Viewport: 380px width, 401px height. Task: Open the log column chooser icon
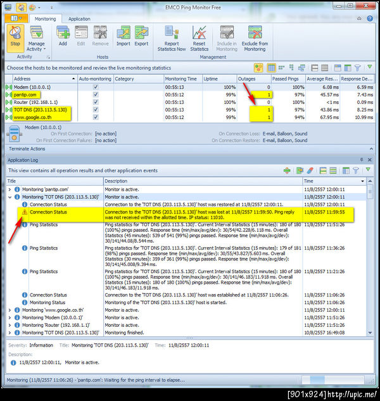pos(346,170)
